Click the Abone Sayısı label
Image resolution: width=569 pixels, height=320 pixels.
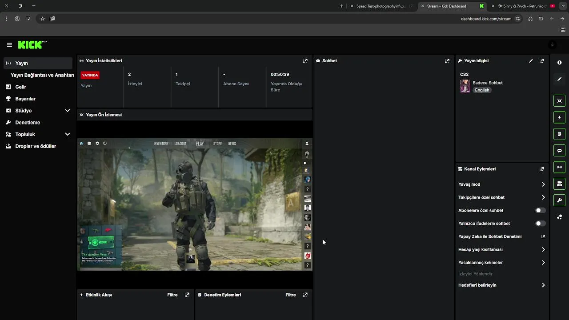pyautogui.click(x=236, y=84)
